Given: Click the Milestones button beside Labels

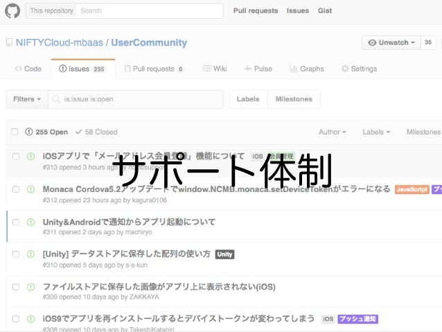Looking at the screenshot, I should point(294,99).
